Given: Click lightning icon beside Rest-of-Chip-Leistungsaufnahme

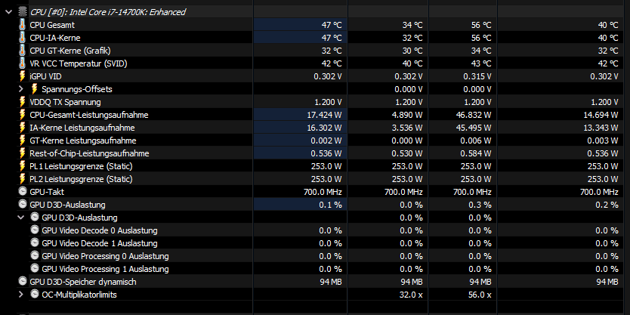Looking at the screenshot, I should 22,153.
